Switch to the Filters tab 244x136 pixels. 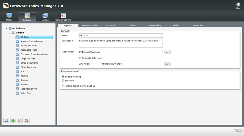[133, 26]
